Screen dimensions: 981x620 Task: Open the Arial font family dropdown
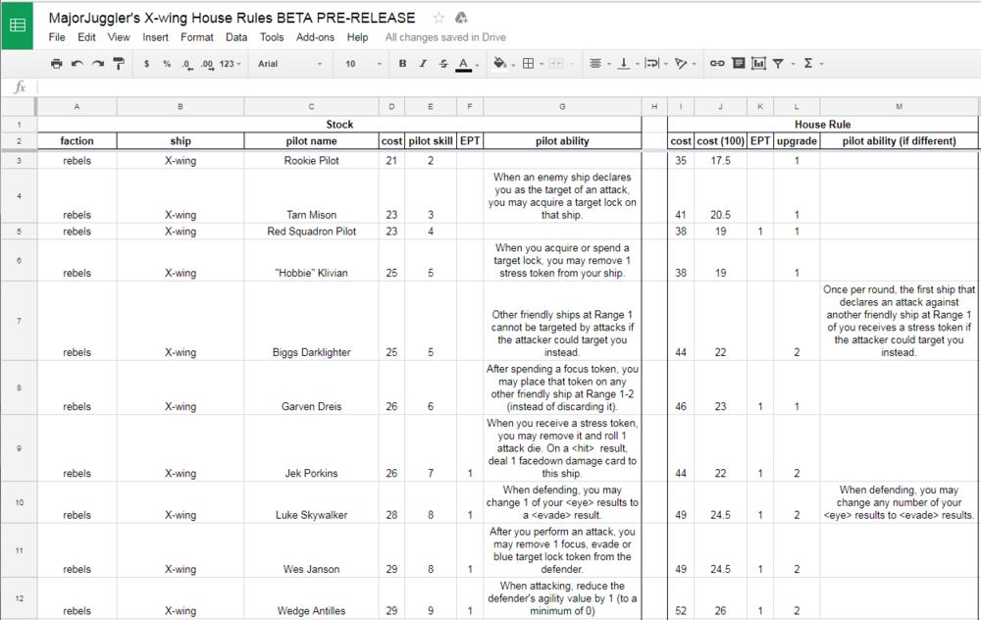289,64
